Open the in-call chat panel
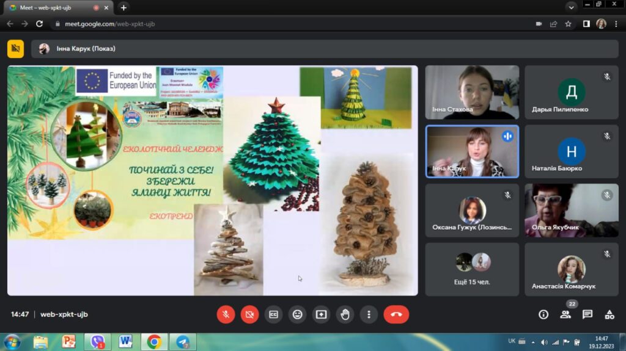 click(587, 314)
